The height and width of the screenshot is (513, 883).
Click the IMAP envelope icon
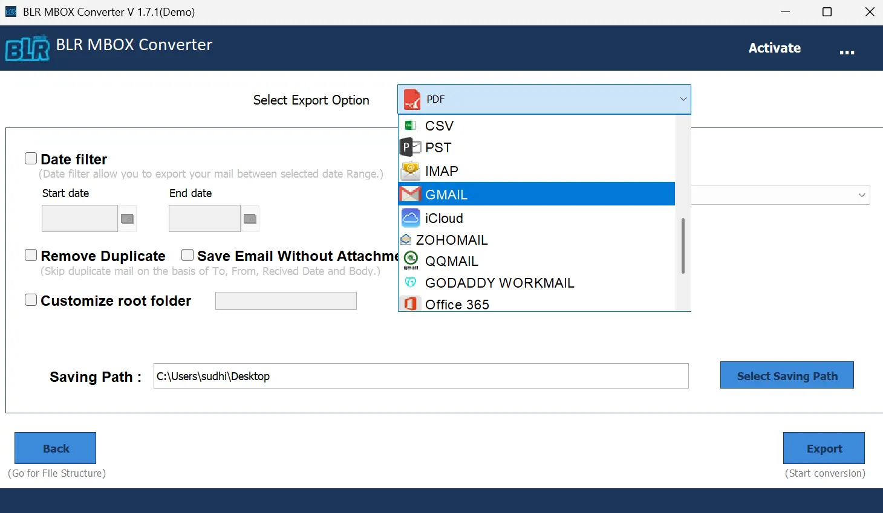click(x=411, y=170)
